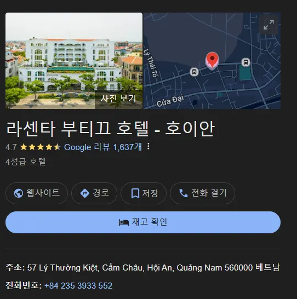Click the 재고 확인 availability button
This screenshot has width=297, height=299.
(x=143, y=222)
